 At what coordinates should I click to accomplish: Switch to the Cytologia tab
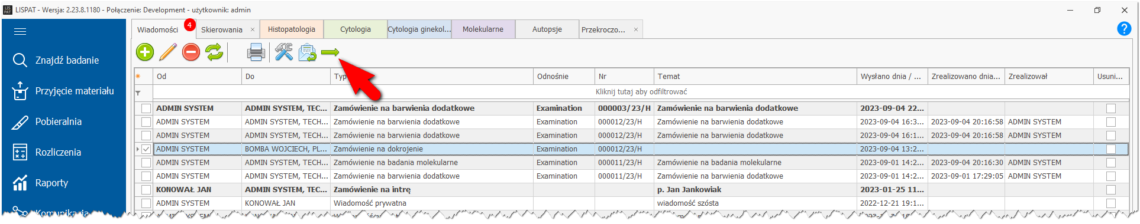coord(356,29)
